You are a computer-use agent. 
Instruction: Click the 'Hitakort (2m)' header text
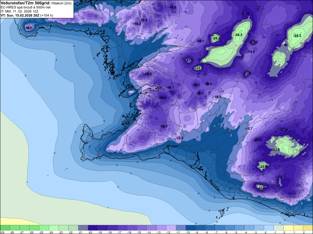point(61,3)
